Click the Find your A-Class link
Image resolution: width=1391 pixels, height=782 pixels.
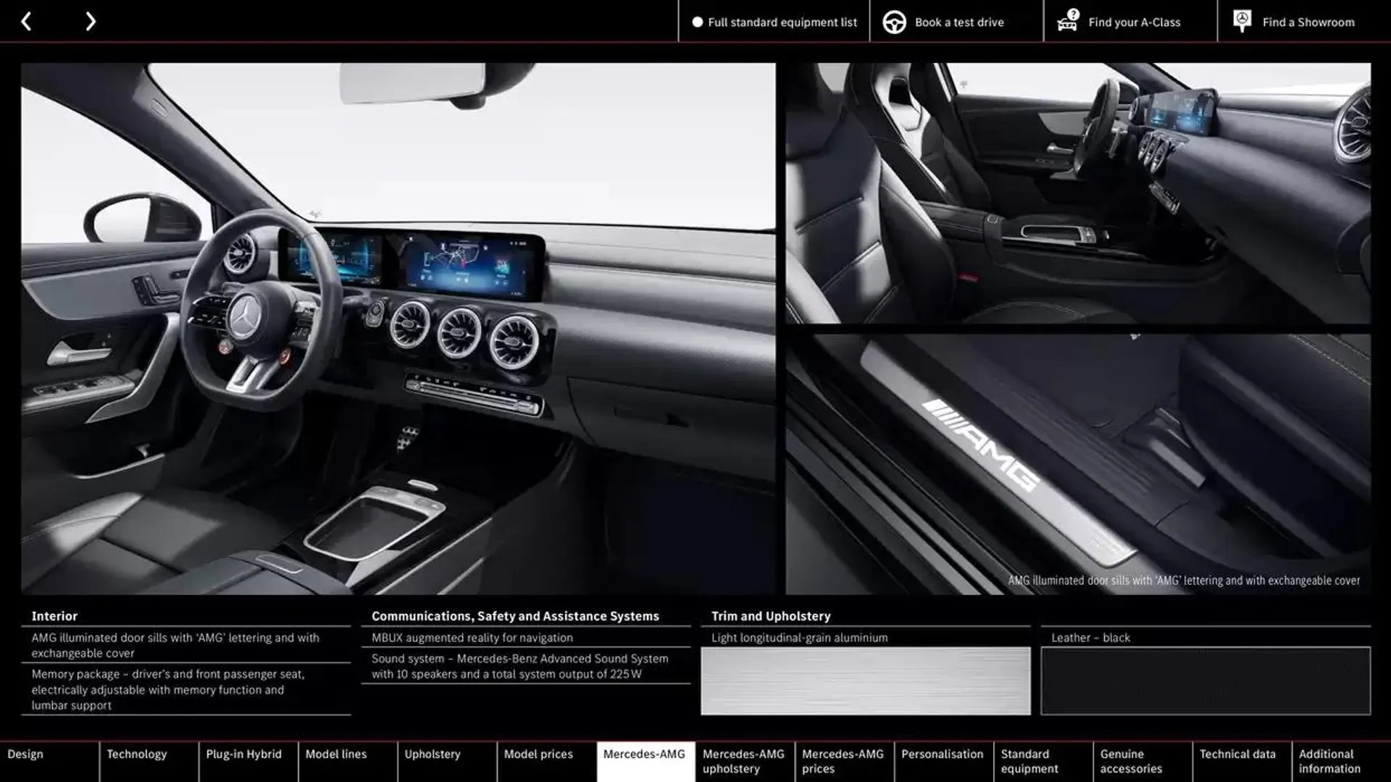pos(1134,21)
